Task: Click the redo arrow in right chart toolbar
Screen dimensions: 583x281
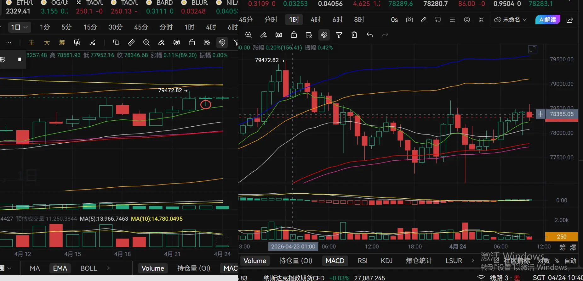Action: point(385,35)
